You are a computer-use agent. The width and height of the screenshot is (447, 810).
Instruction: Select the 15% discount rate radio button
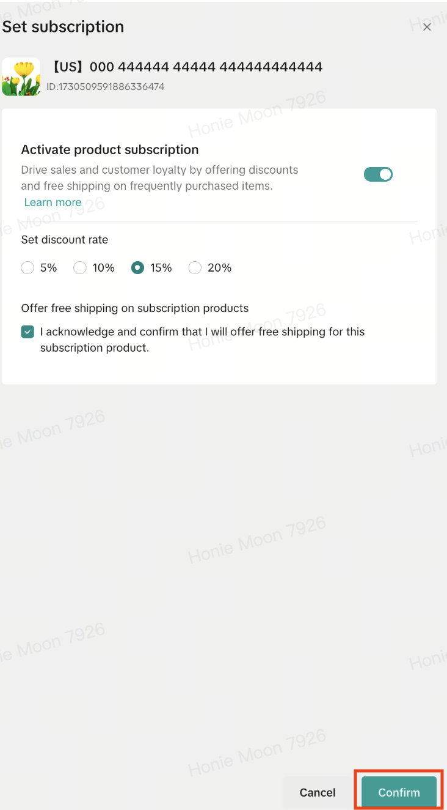[137, 268]
